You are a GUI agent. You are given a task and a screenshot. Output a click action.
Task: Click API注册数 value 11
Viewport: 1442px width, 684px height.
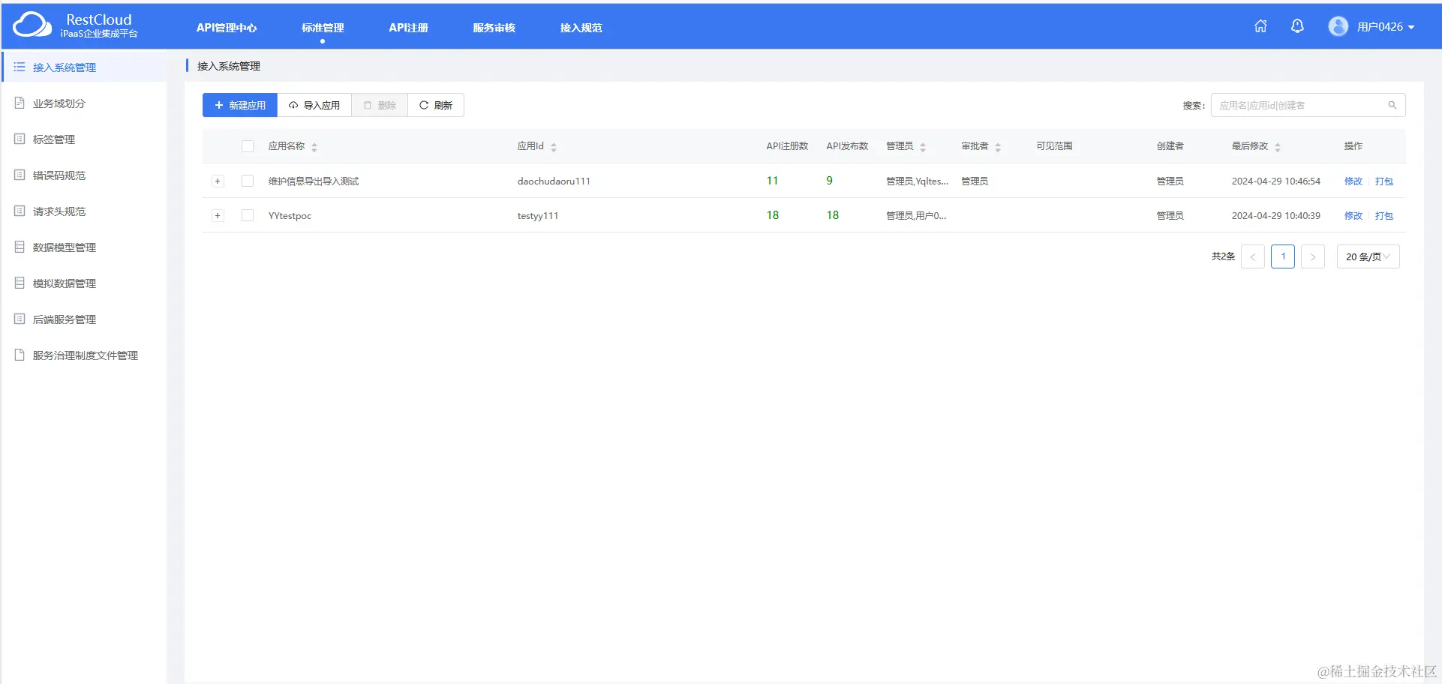click(773, 181)
